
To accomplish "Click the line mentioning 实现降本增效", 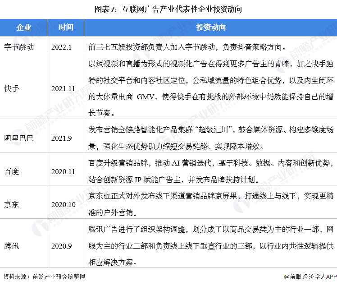I will pos(176,146).
